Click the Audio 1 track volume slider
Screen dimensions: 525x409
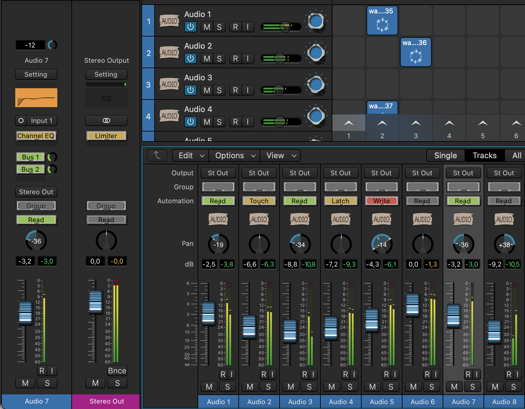[281, 27]
